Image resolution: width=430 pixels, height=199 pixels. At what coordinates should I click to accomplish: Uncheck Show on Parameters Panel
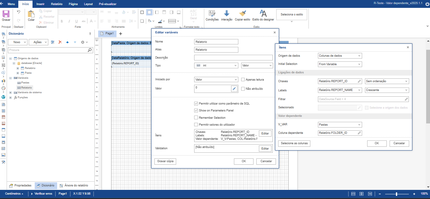pyautogui.click(x=196, y=111)
